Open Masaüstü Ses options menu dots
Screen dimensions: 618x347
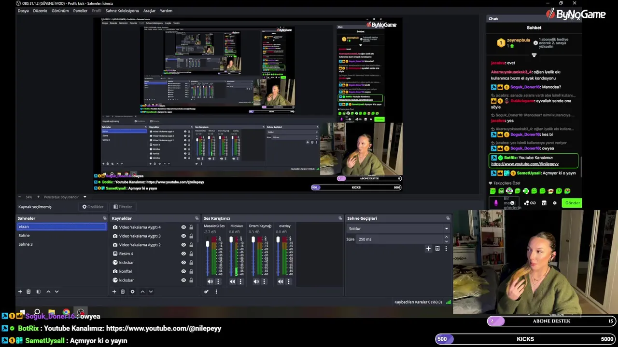click(218, 281)
